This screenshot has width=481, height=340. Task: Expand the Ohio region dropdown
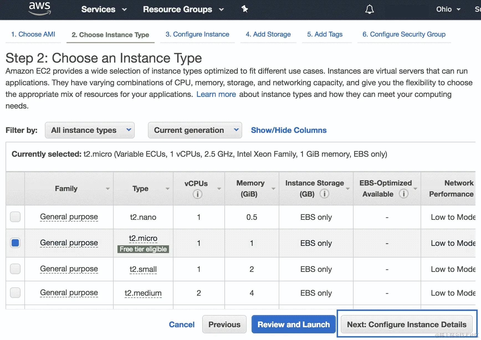[x=448, y=9]
